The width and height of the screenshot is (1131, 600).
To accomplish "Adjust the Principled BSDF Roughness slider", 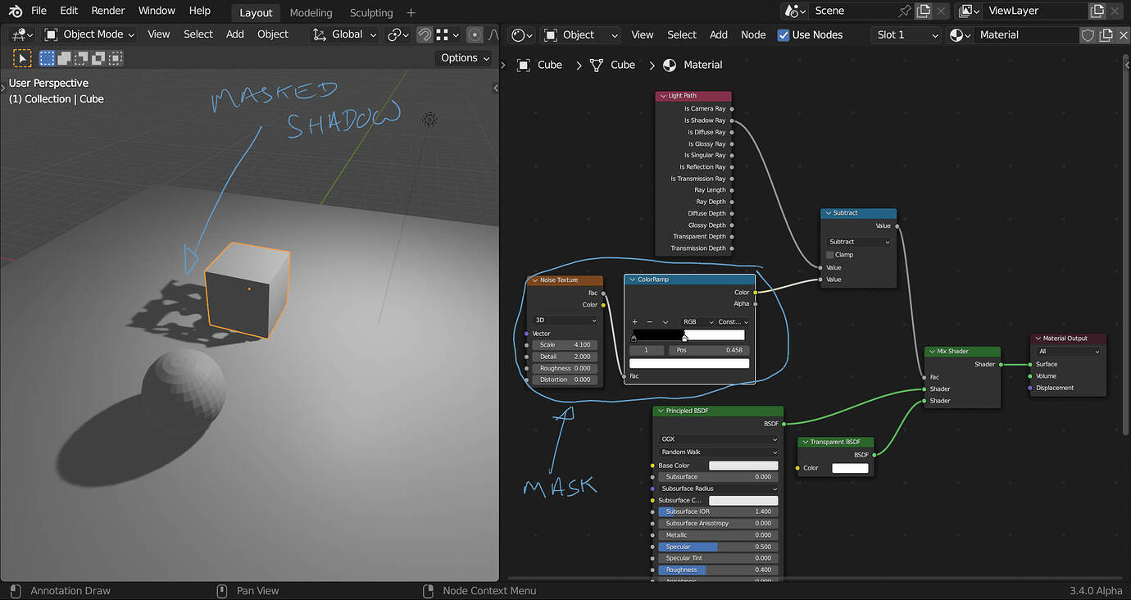I will pos(718,570).
